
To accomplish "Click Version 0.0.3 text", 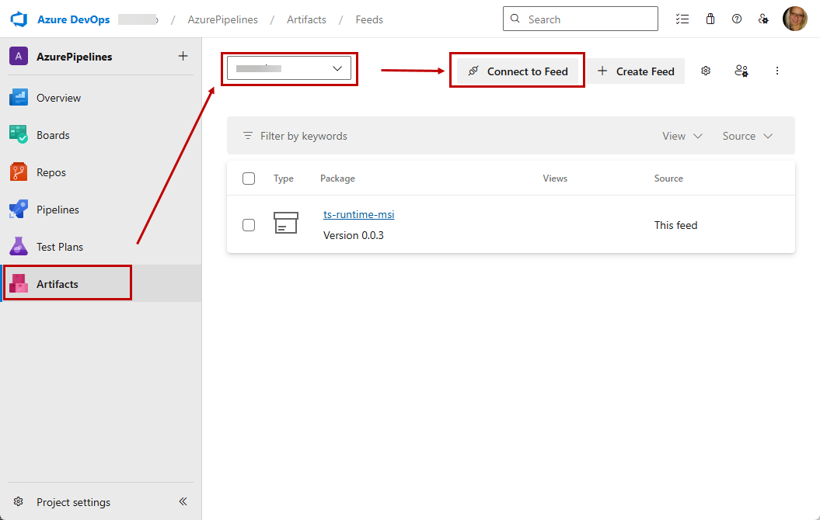I will (354, 235).
